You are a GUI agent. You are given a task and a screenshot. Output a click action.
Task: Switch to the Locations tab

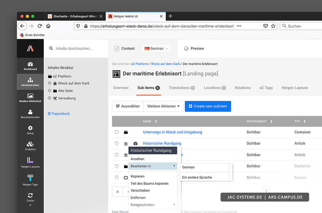click(x=215, y=88)
